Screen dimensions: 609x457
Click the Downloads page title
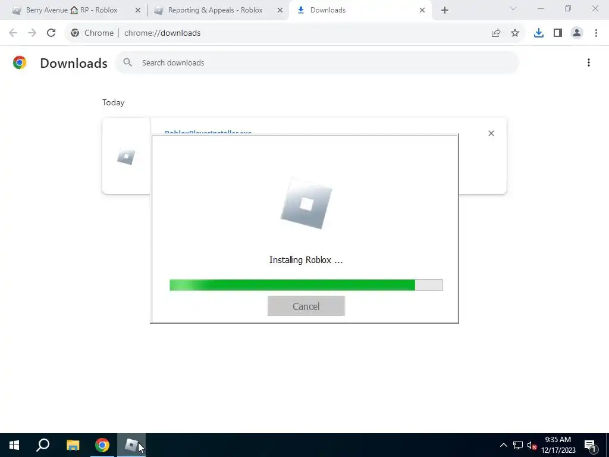(x=74, y=63)
